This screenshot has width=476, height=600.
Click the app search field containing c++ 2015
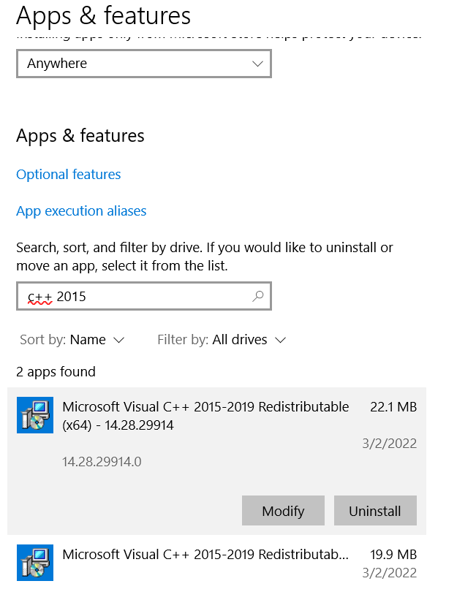coord(143,296)
